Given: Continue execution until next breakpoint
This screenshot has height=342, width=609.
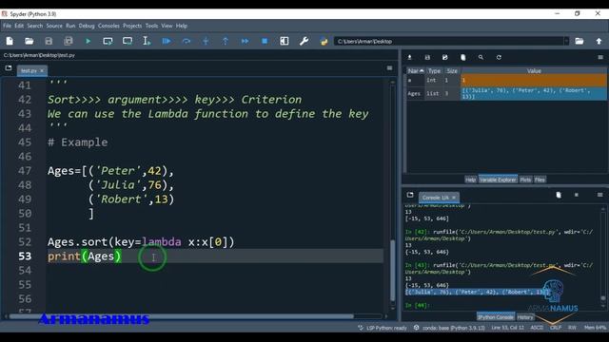Looking at the screenshot, I should click(246, 41).
